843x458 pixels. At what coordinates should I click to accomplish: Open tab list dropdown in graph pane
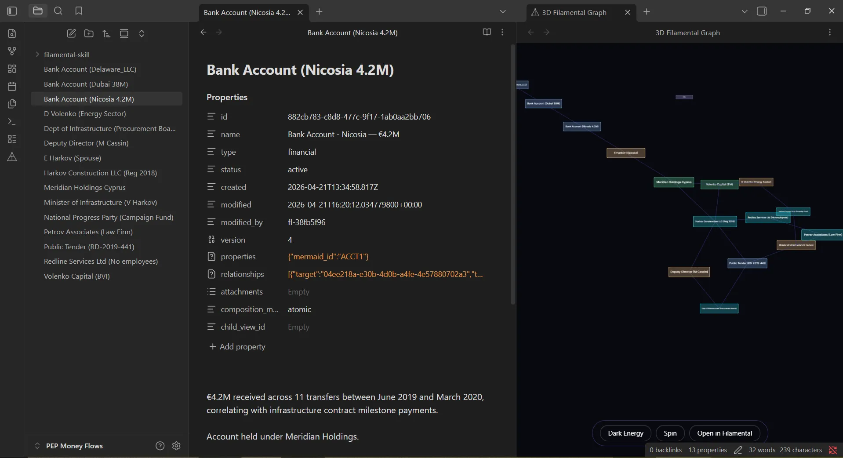pos(744,12)
